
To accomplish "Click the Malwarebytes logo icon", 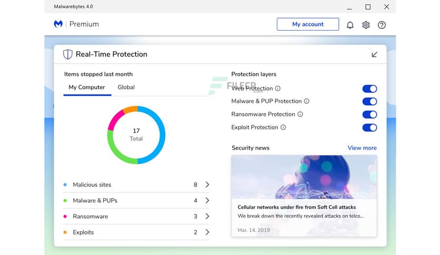I will click(x=58, y=24).
